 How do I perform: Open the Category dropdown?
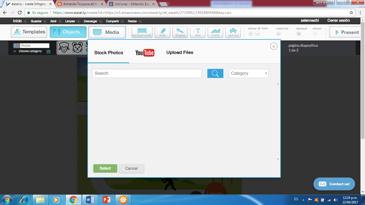[249, 73]
